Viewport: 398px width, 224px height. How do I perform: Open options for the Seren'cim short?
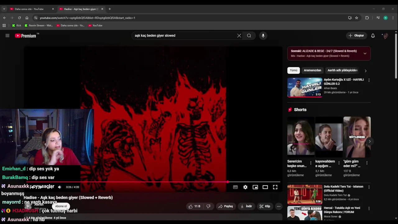(x=311, y=163)
